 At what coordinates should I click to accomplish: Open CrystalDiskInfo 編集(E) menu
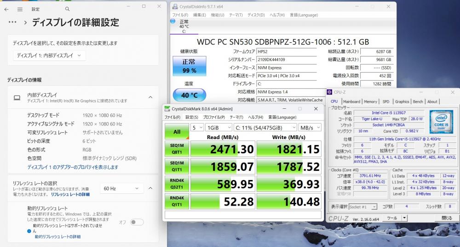[200, 15]
